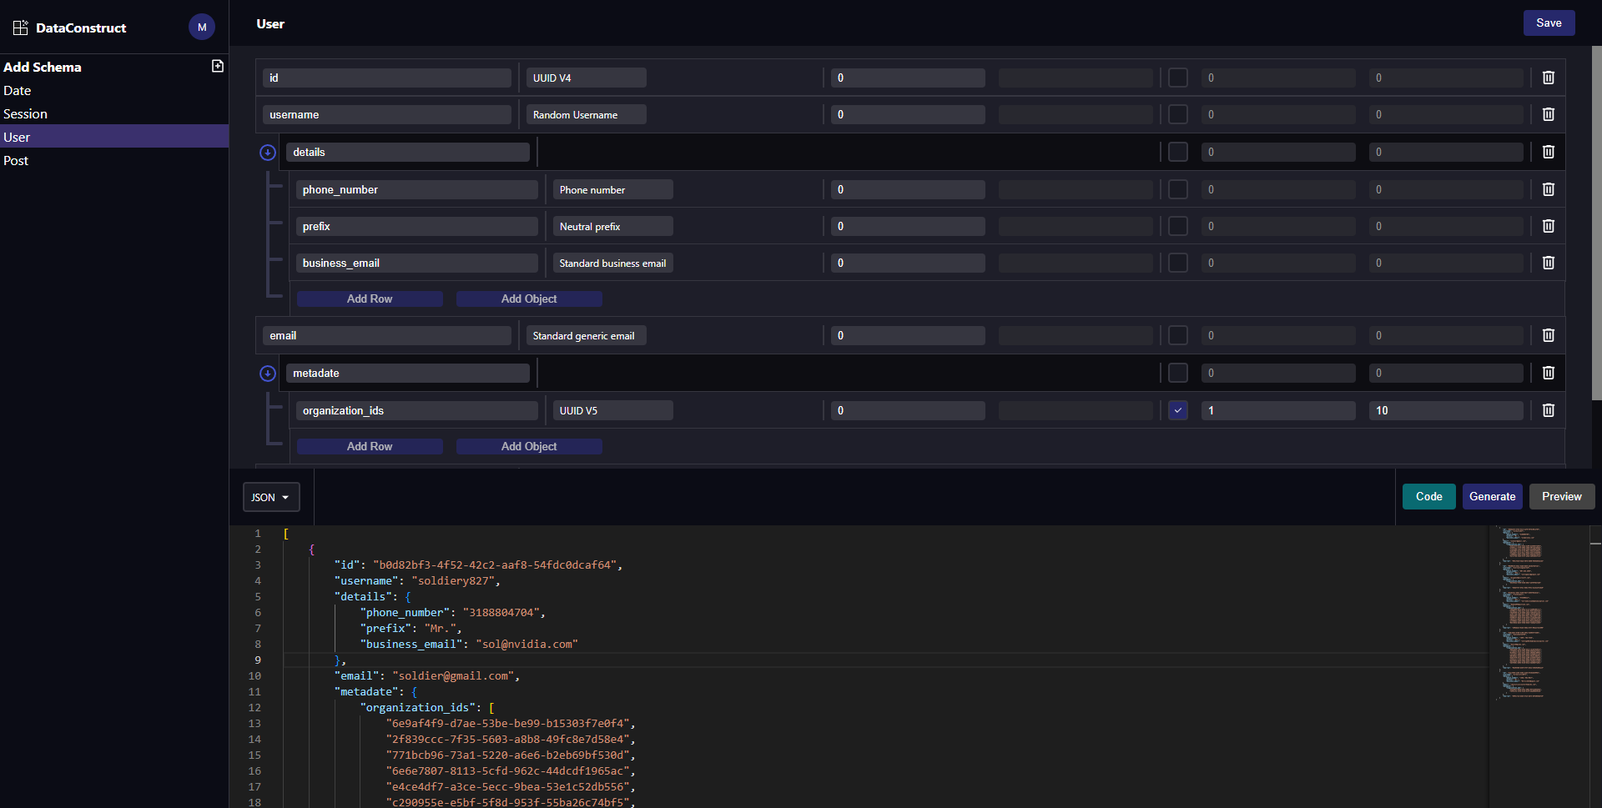The width and height of the screenshot is (1602, 808).
Task: Delete the email field row
Action: 1548,335
